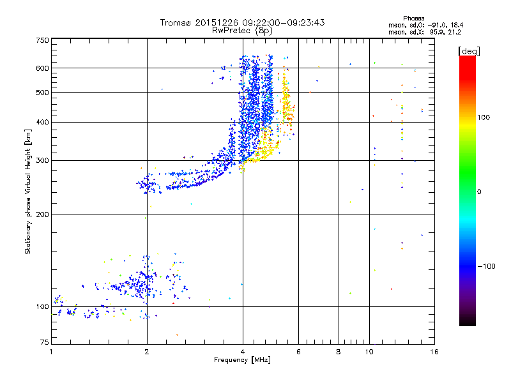
Task: Click the y-axis tick label '750'
Action: click(42, 40)
